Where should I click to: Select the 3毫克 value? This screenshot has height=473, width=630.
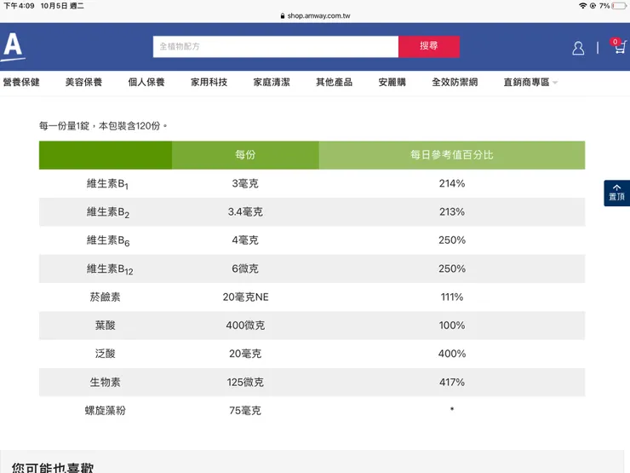[x=245, y=183]
